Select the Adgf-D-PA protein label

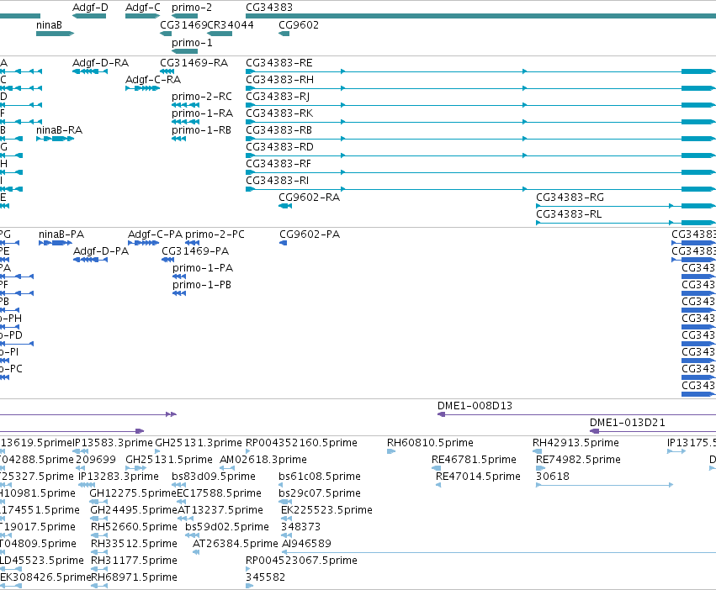(x=101, y=252)
